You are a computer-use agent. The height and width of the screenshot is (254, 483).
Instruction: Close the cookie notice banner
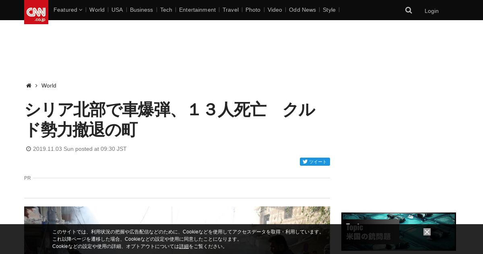[x=427, y=232]
